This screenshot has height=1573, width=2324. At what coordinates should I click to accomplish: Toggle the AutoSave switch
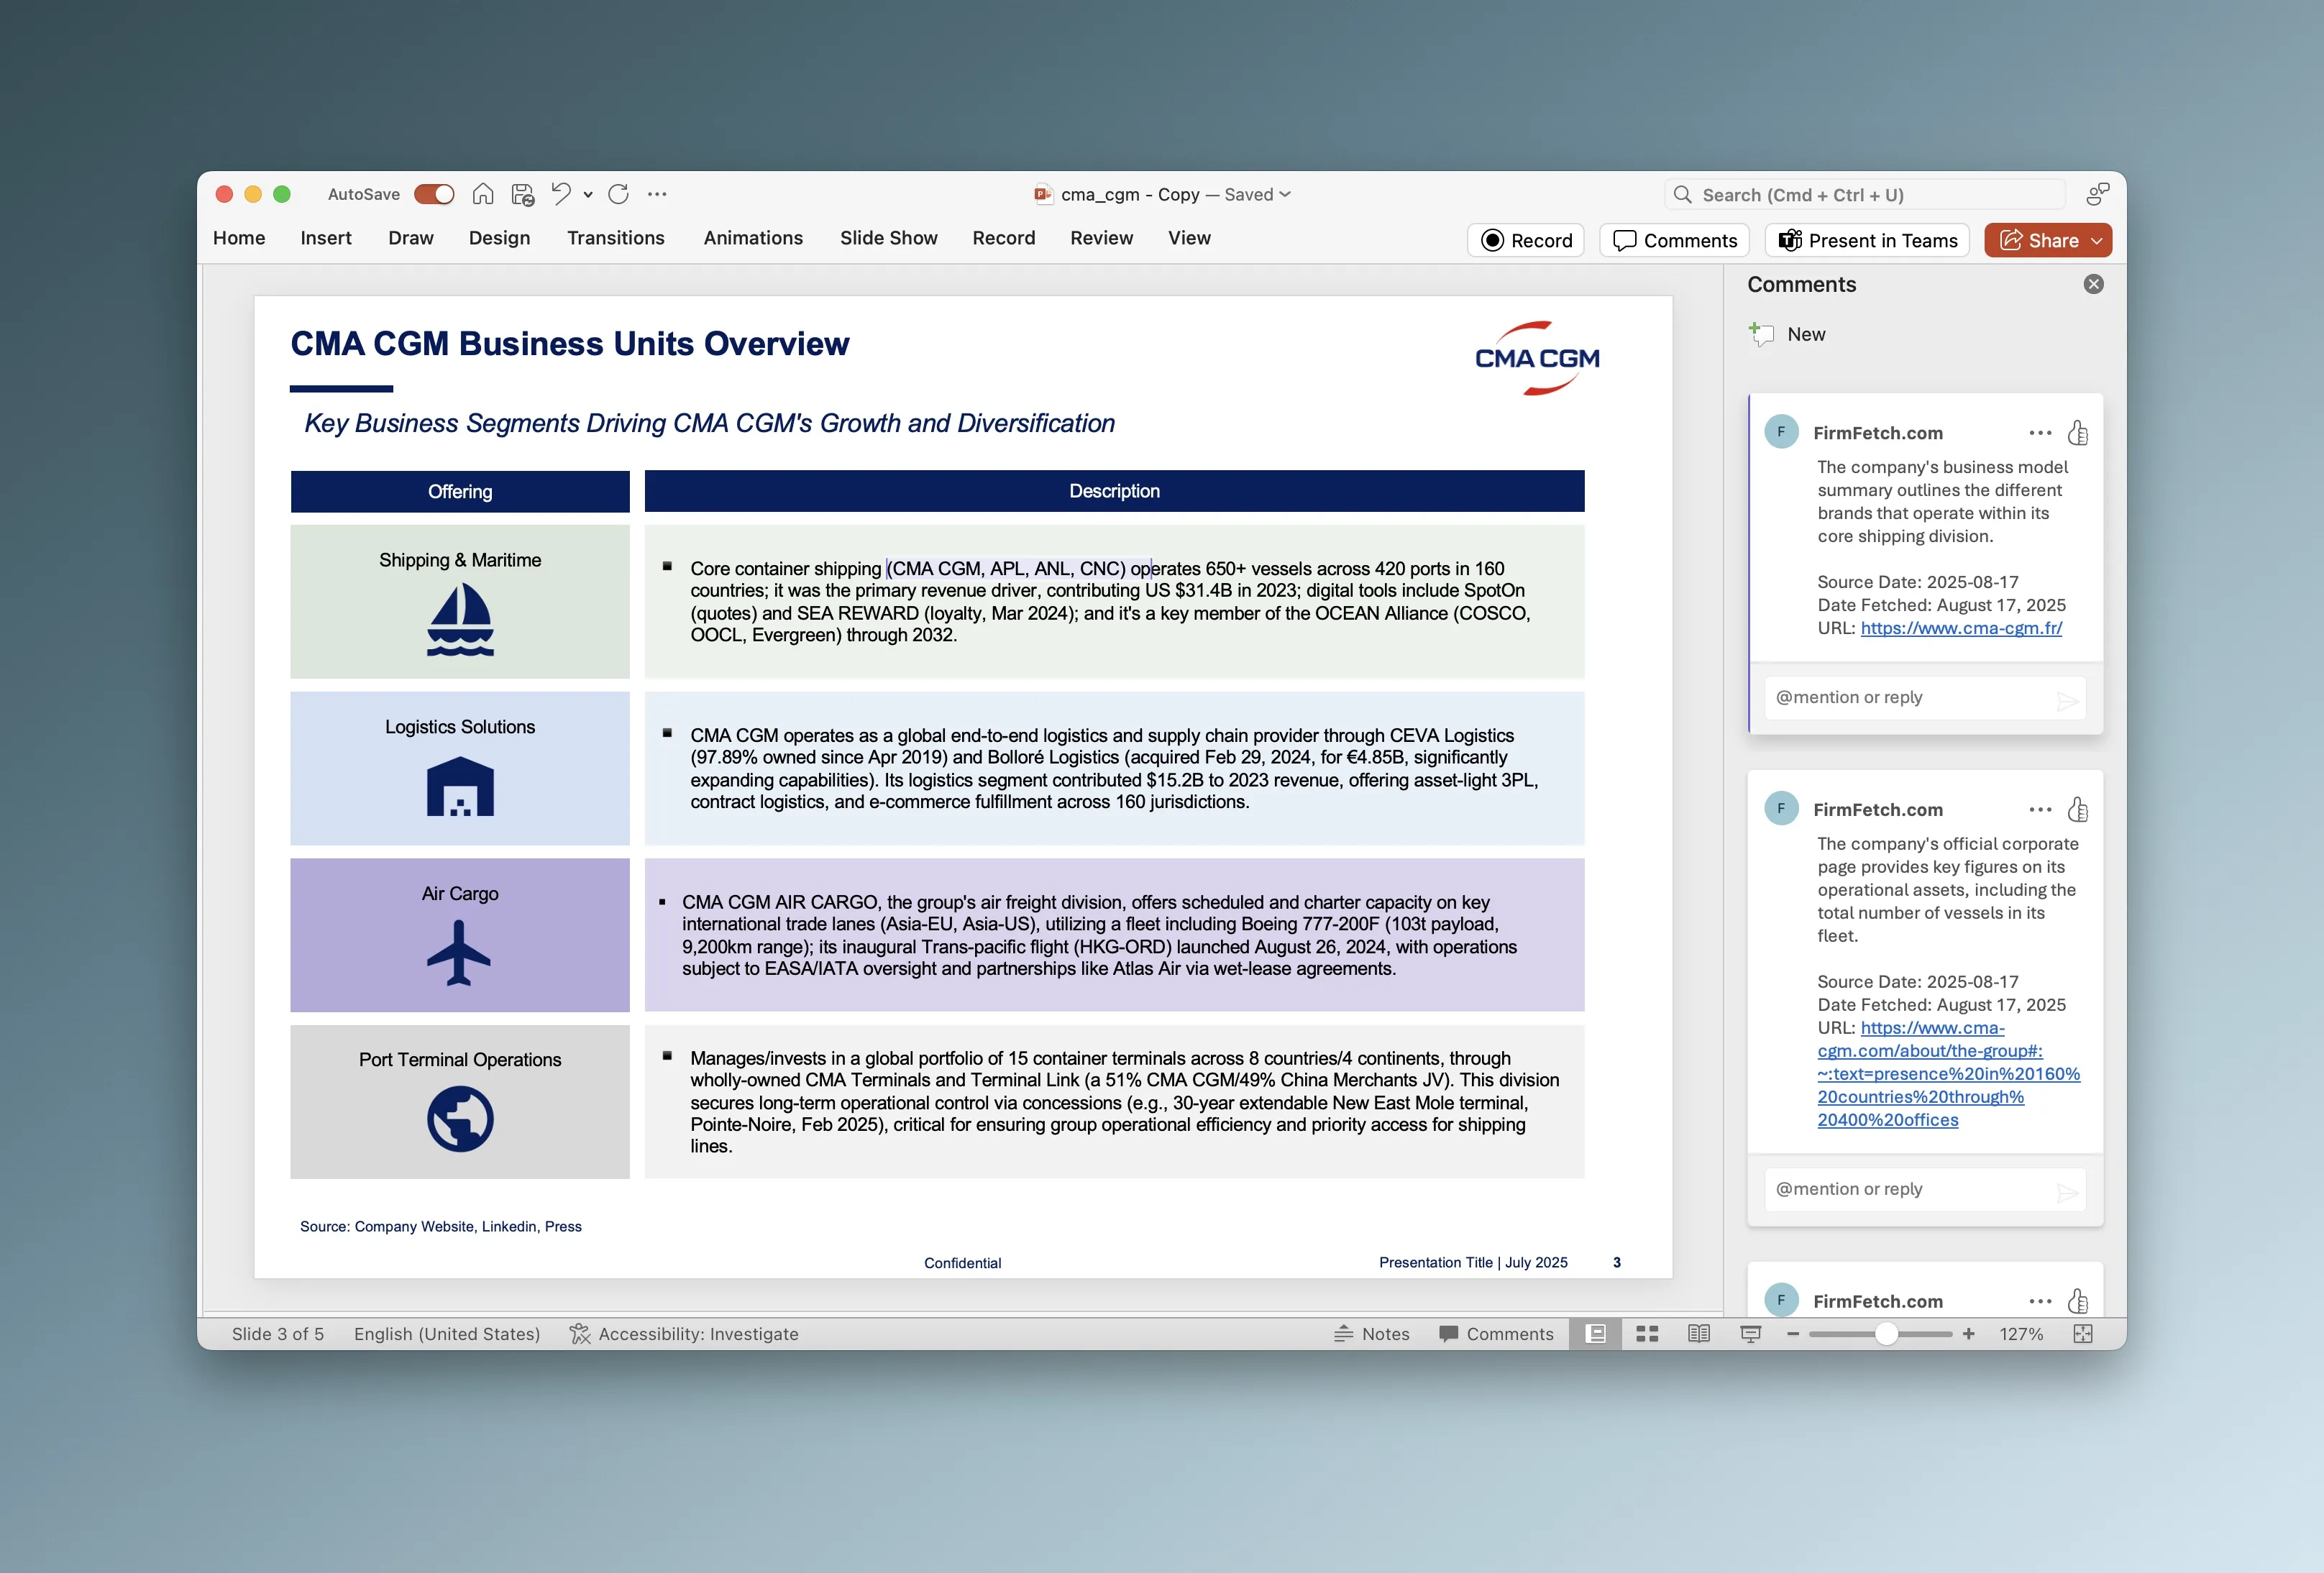434,194
